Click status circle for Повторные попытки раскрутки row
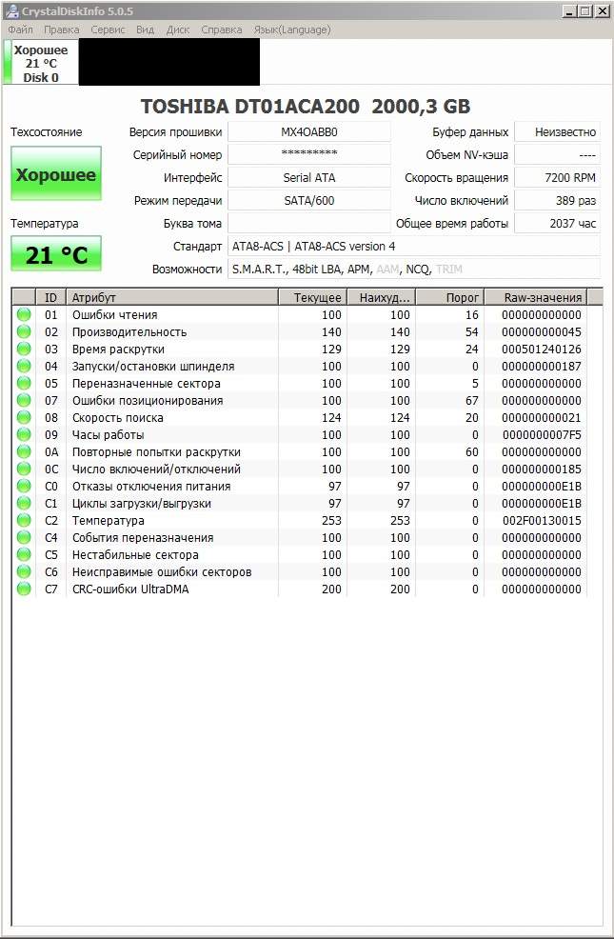This screenshot has width=614, height=939. coord(24,451)
